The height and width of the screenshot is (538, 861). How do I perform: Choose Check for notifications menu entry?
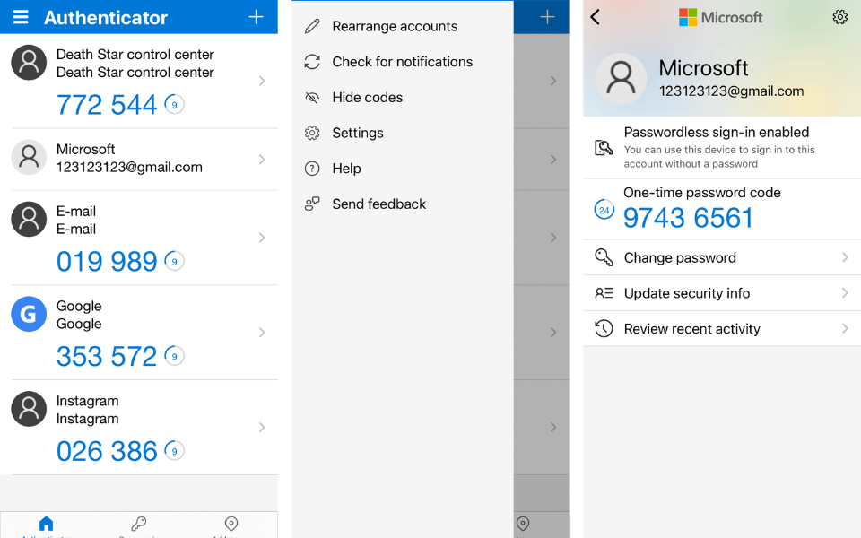403,62
